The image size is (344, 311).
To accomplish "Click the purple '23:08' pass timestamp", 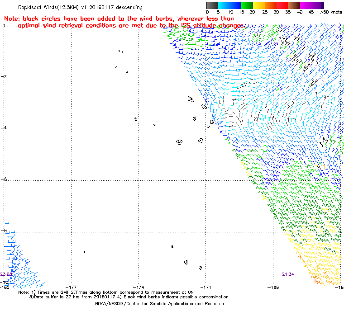I will click(6, 274).
